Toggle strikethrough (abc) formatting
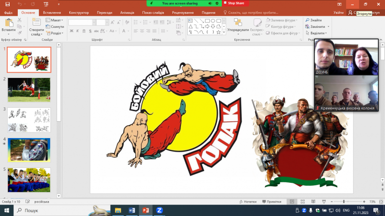 [96, 31]
